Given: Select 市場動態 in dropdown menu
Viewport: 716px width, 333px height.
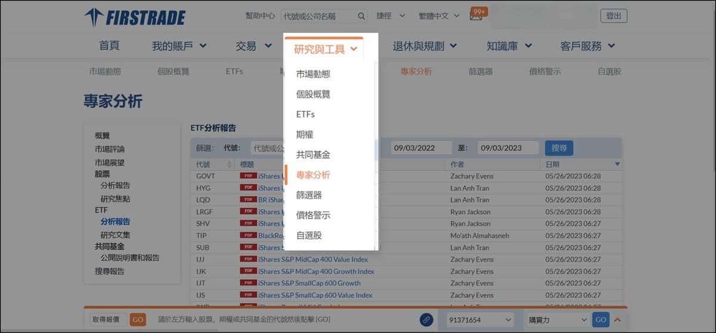Looking at the screenshot, I should click(313, 74).
